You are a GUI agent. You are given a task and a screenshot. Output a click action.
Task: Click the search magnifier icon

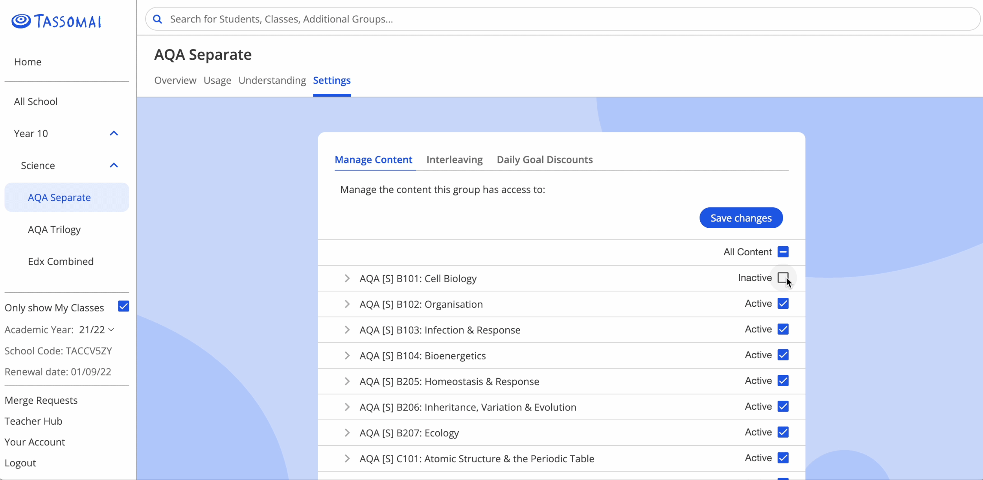(157, 19)
